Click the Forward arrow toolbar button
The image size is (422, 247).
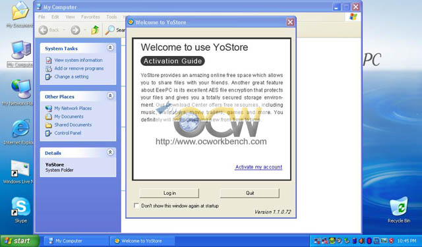[x=75, y=30]
